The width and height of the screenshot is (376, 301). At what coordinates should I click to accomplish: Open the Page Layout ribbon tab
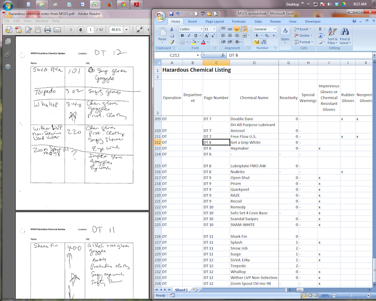[214, 21]
